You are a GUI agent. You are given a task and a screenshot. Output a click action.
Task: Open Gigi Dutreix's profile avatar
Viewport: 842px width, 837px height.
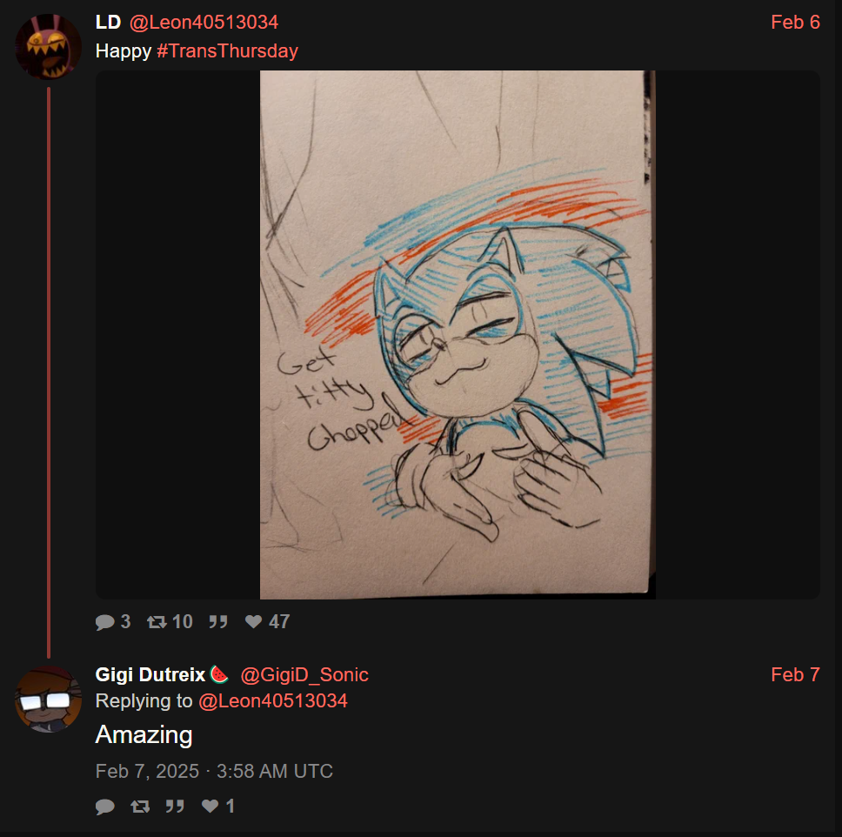click(x=49, y=700)
